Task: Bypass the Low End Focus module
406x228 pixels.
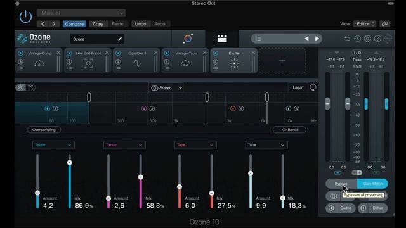Action: [x=69, y=53]
